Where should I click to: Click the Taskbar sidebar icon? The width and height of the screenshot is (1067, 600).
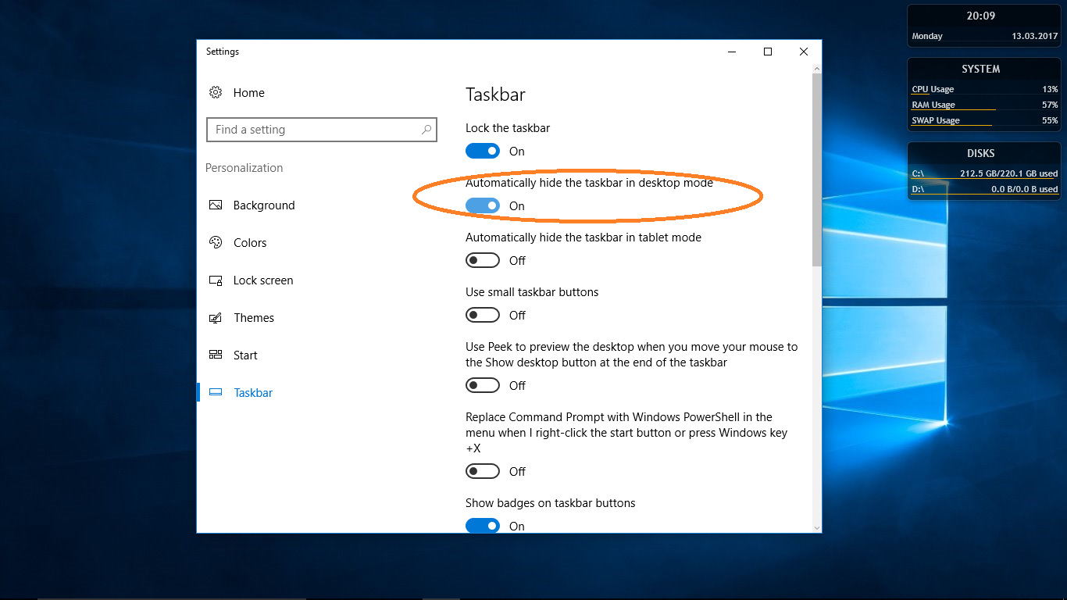(x=216, y=392)
